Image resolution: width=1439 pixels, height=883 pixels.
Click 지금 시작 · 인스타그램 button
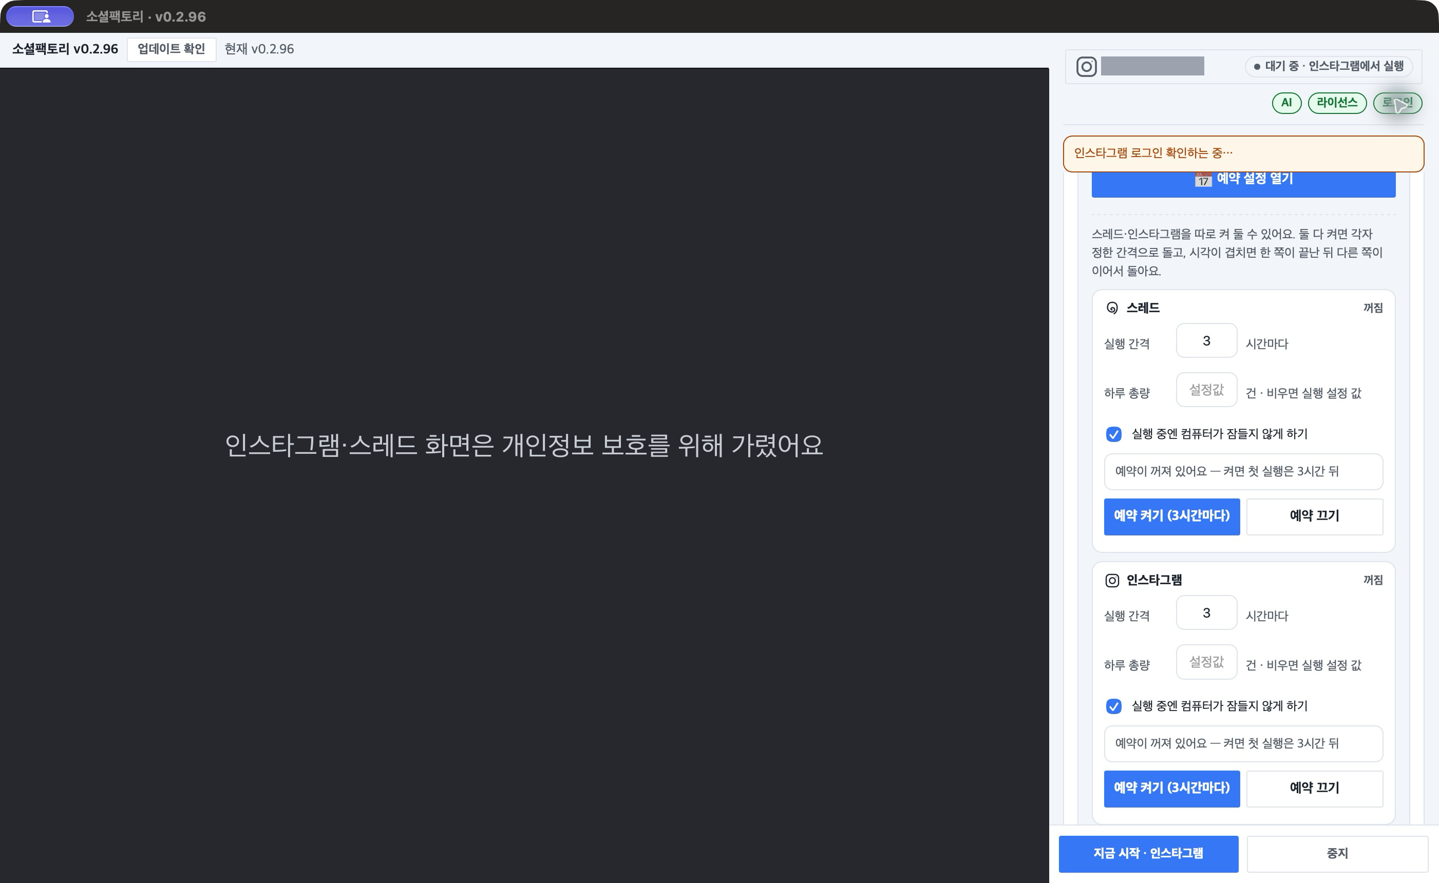click(1148, 853)
